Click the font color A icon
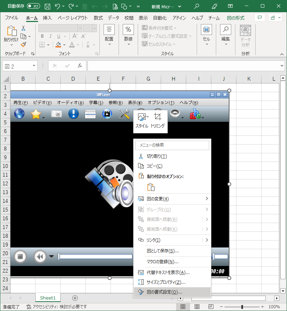Viewport: 287px width, 311px height. 72,45
